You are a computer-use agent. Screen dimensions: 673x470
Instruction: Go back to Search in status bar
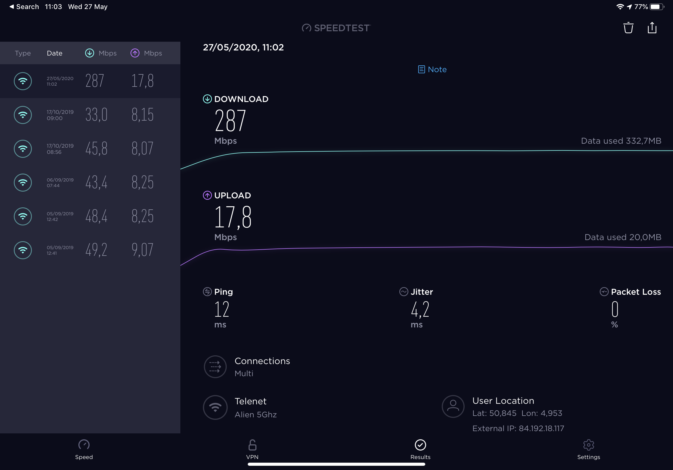coord(24,6)
